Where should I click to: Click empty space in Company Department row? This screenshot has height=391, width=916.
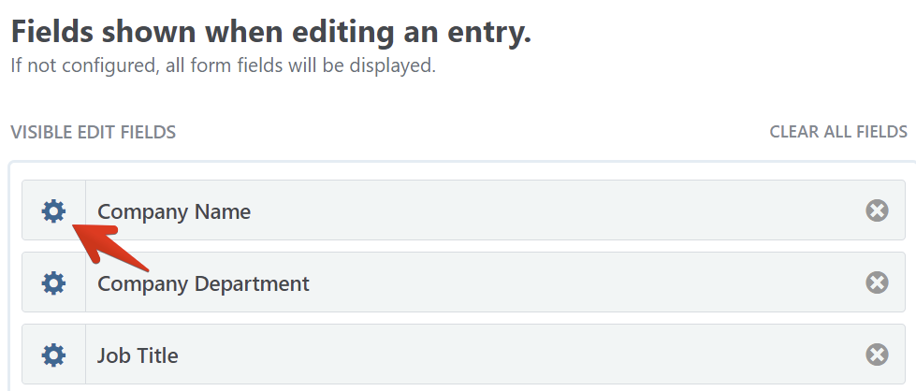[580, 282]
